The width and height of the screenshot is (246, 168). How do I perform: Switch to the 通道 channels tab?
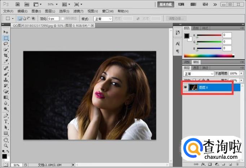pyautogui.click(x=196, y=68)
